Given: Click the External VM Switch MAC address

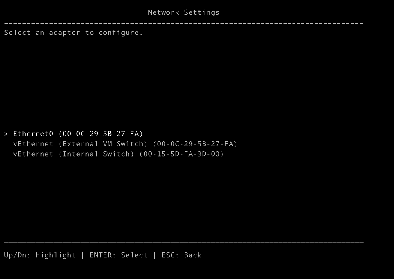Looking at the screenshot, I should point(195,144).
